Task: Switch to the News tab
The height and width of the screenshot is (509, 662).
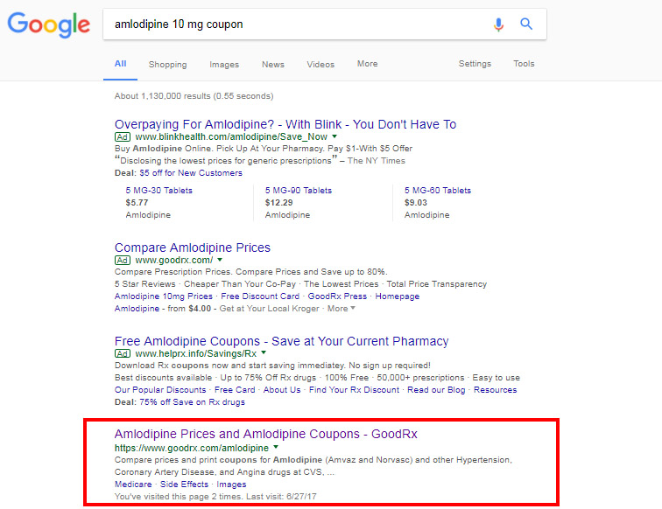Action: click(272, 65)
